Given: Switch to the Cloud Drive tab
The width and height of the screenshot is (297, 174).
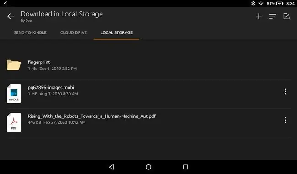Looking at the screenshot, I should [74, 32].
